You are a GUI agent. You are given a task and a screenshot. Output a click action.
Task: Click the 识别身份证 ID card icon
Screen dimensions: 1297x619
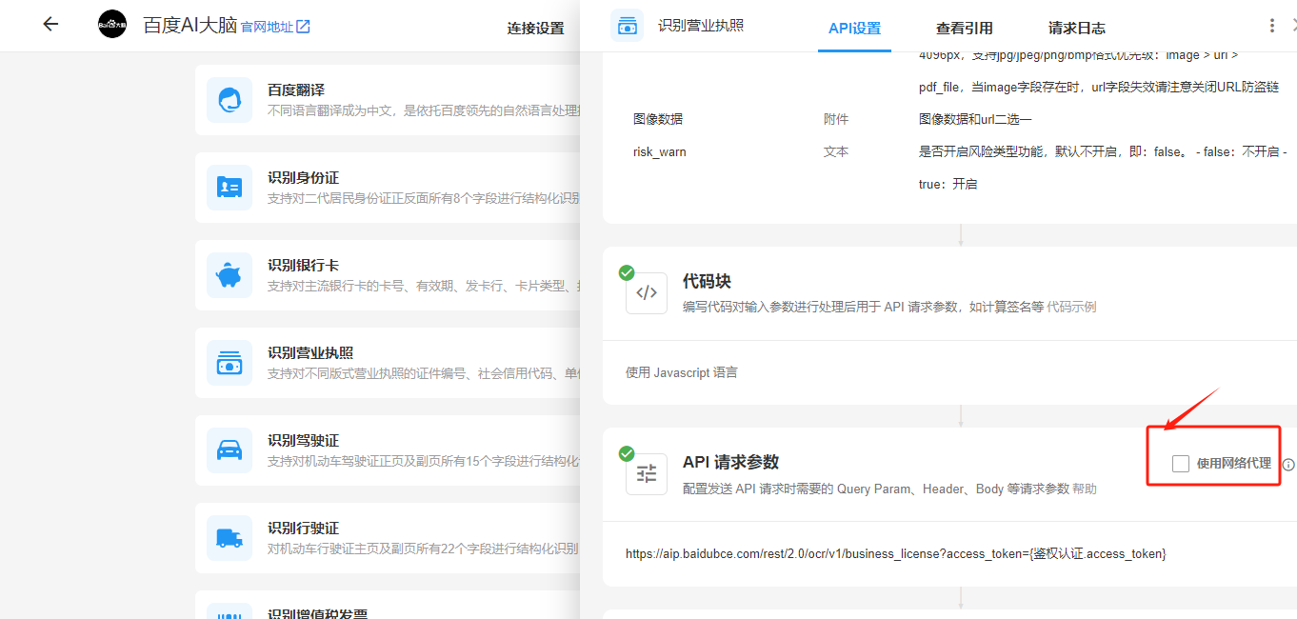click(x=229, y=188)
